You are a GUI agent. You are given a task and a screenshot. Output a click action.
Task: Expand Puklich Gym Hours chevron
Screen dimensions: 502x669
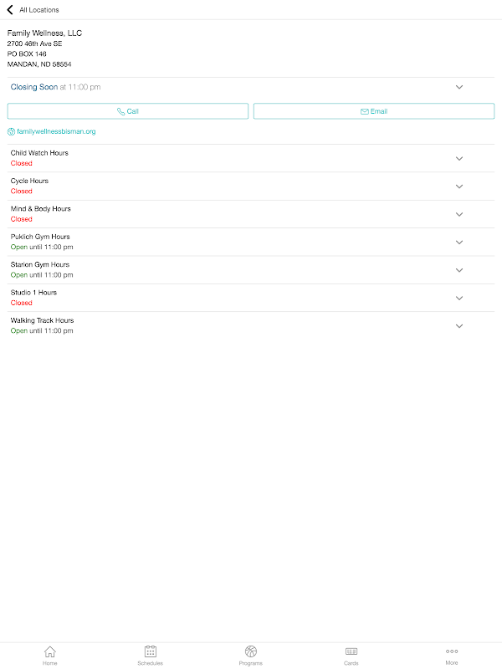click(x=459, y=243)
